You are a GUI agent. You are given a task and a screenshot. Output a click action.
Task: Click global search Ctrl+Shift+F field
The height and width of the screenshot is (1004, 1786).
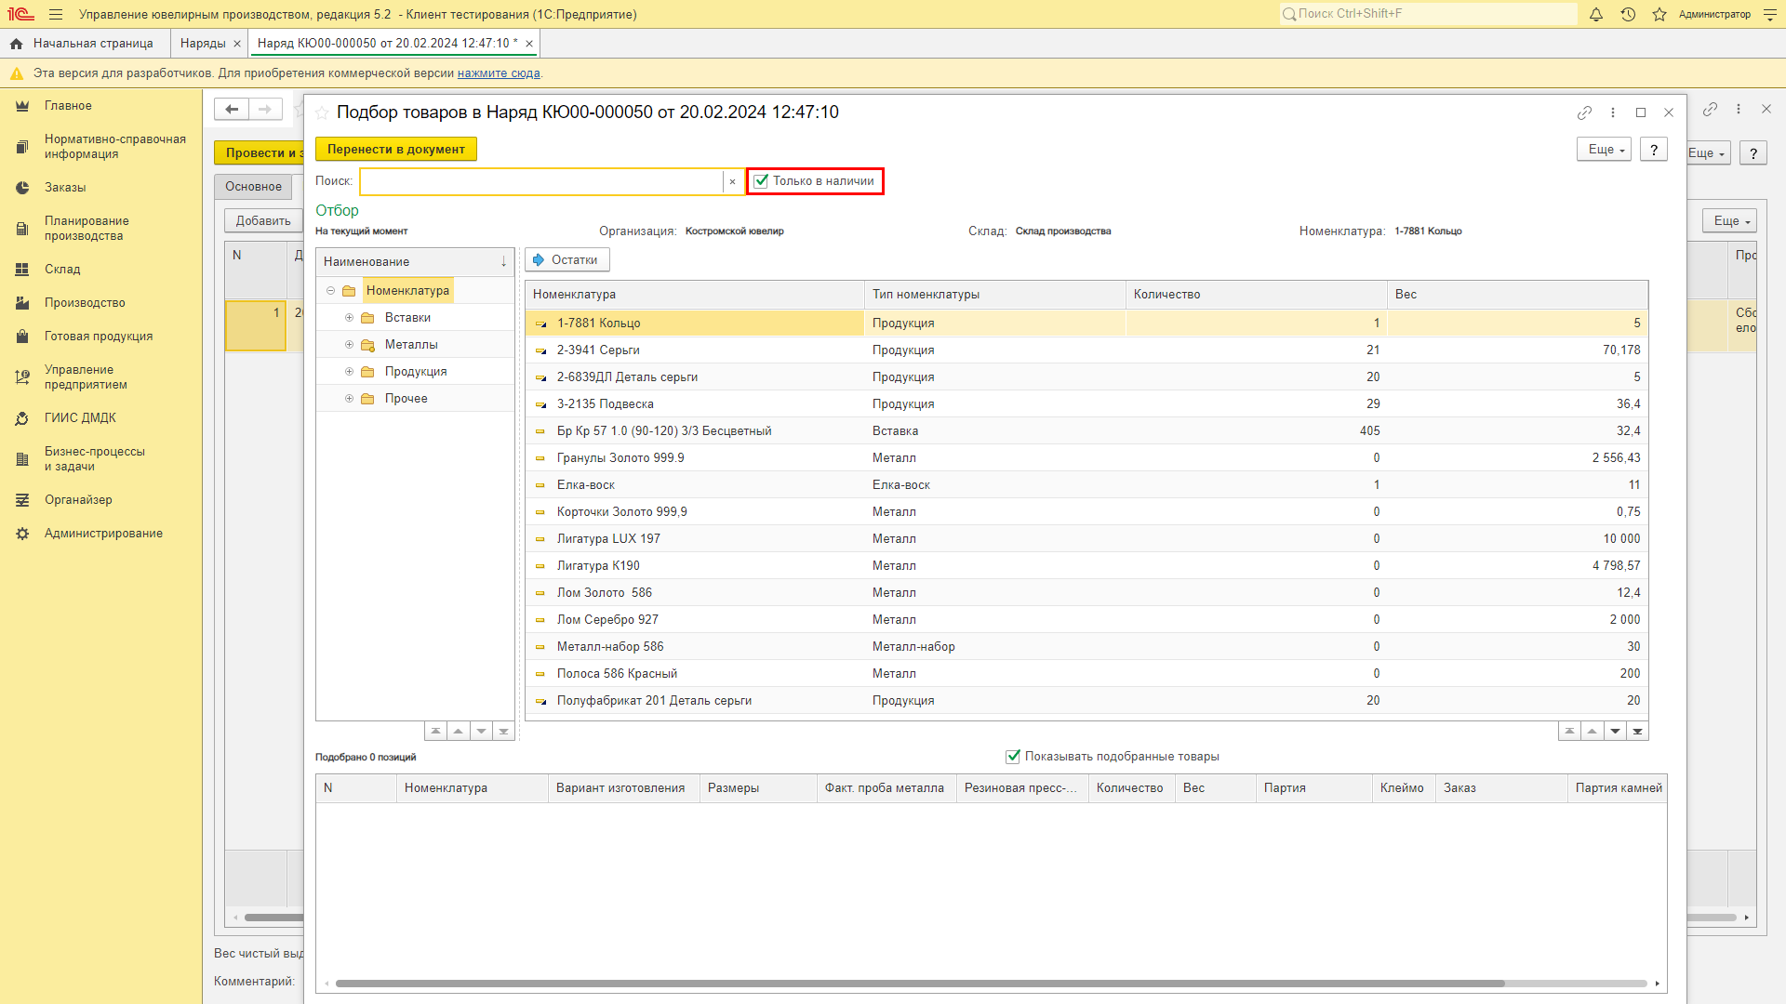[x=1428, y=14]
